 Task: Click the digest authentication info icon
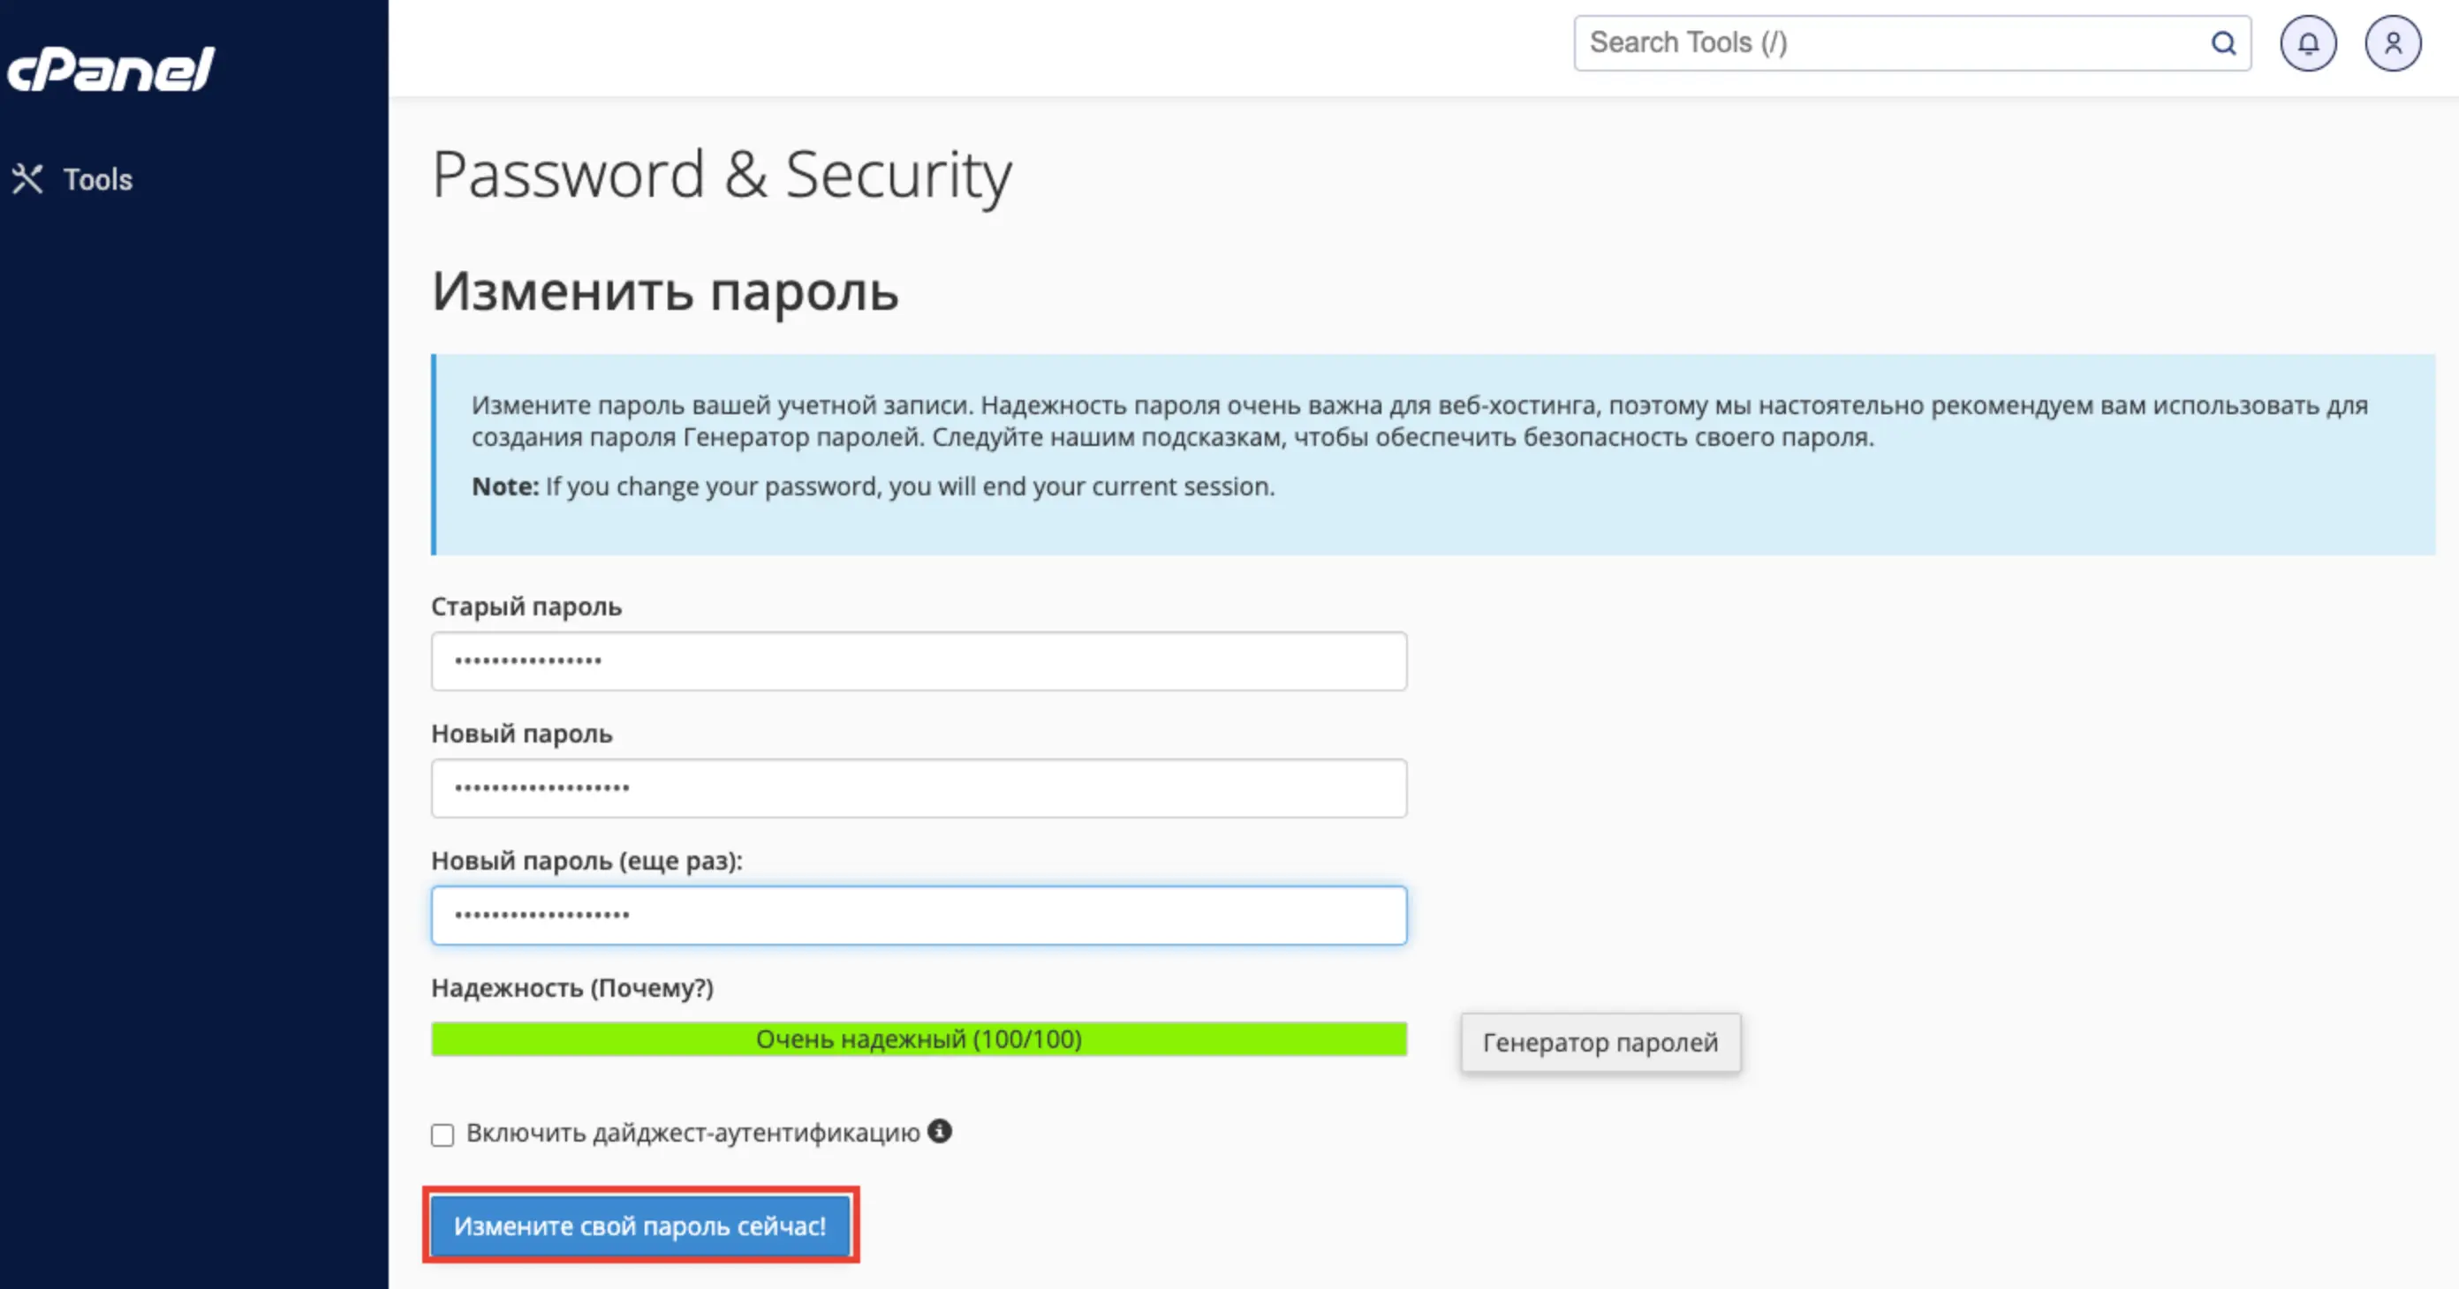(939, 1131)
